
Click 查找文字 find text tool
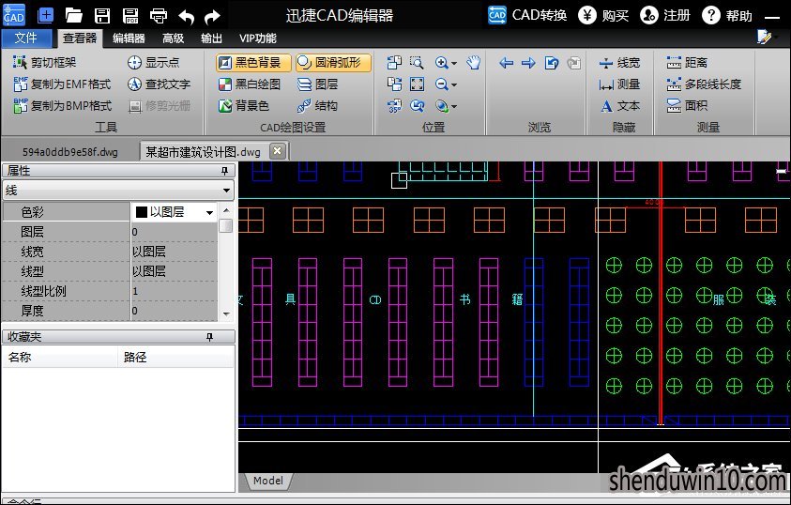click(159, 84)
